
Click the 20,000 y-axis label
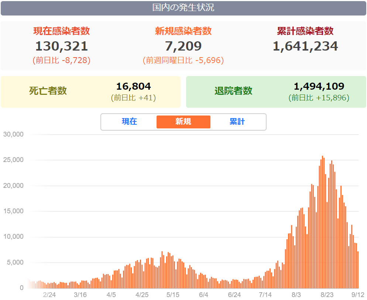[13, 186]
